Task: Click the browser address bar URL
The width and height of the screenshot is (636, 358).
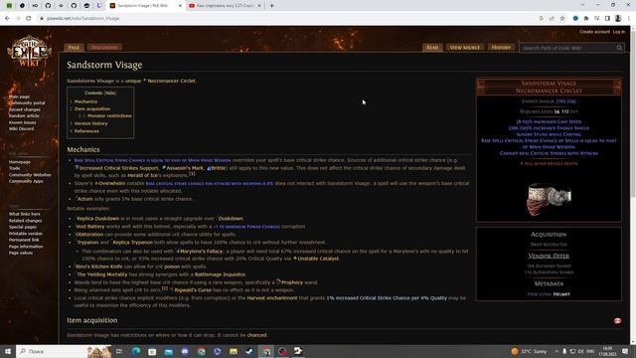Action: (x=83, y=18)
